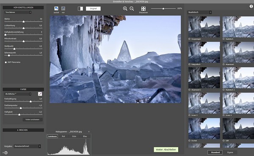
Task: Favorite the Innen 3 preset star
Action: coord(189,115)
